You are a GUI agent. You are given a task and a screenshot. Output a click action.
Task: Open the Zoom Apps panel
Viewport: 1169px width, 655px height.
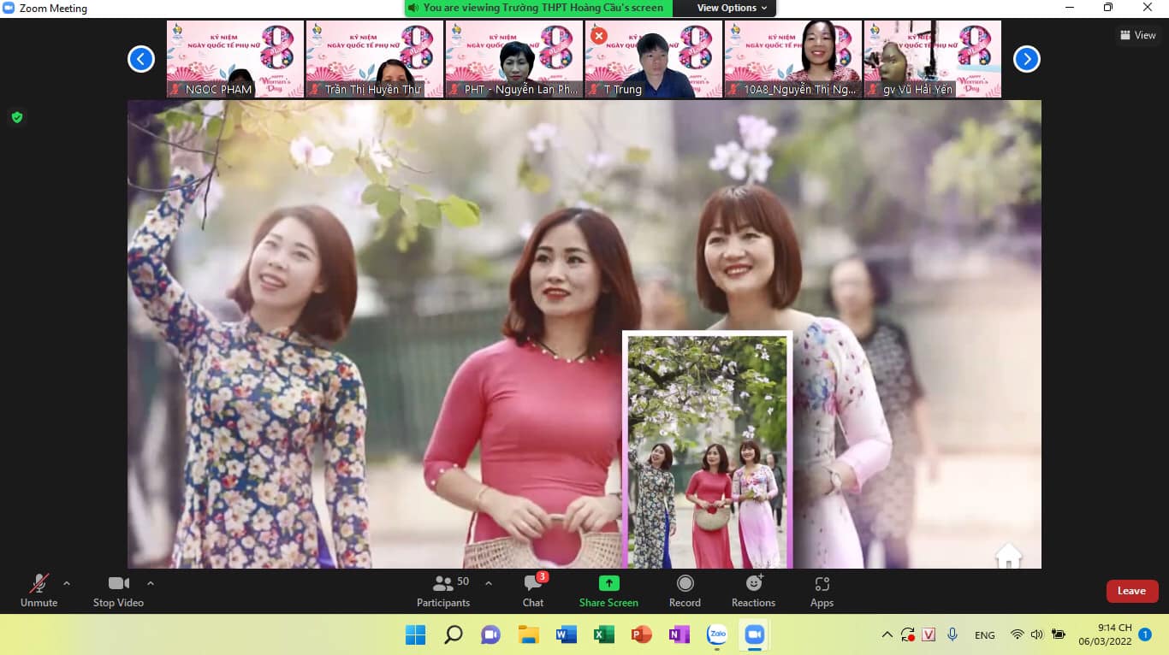click(822, 591)
